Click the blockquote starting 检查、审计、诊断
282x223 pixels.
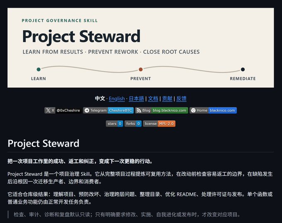pos(127,215)
